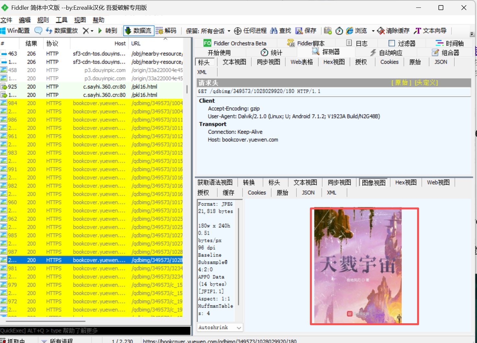Open the File (文件) menu
477x343 pixels.
tap(6, 20)
